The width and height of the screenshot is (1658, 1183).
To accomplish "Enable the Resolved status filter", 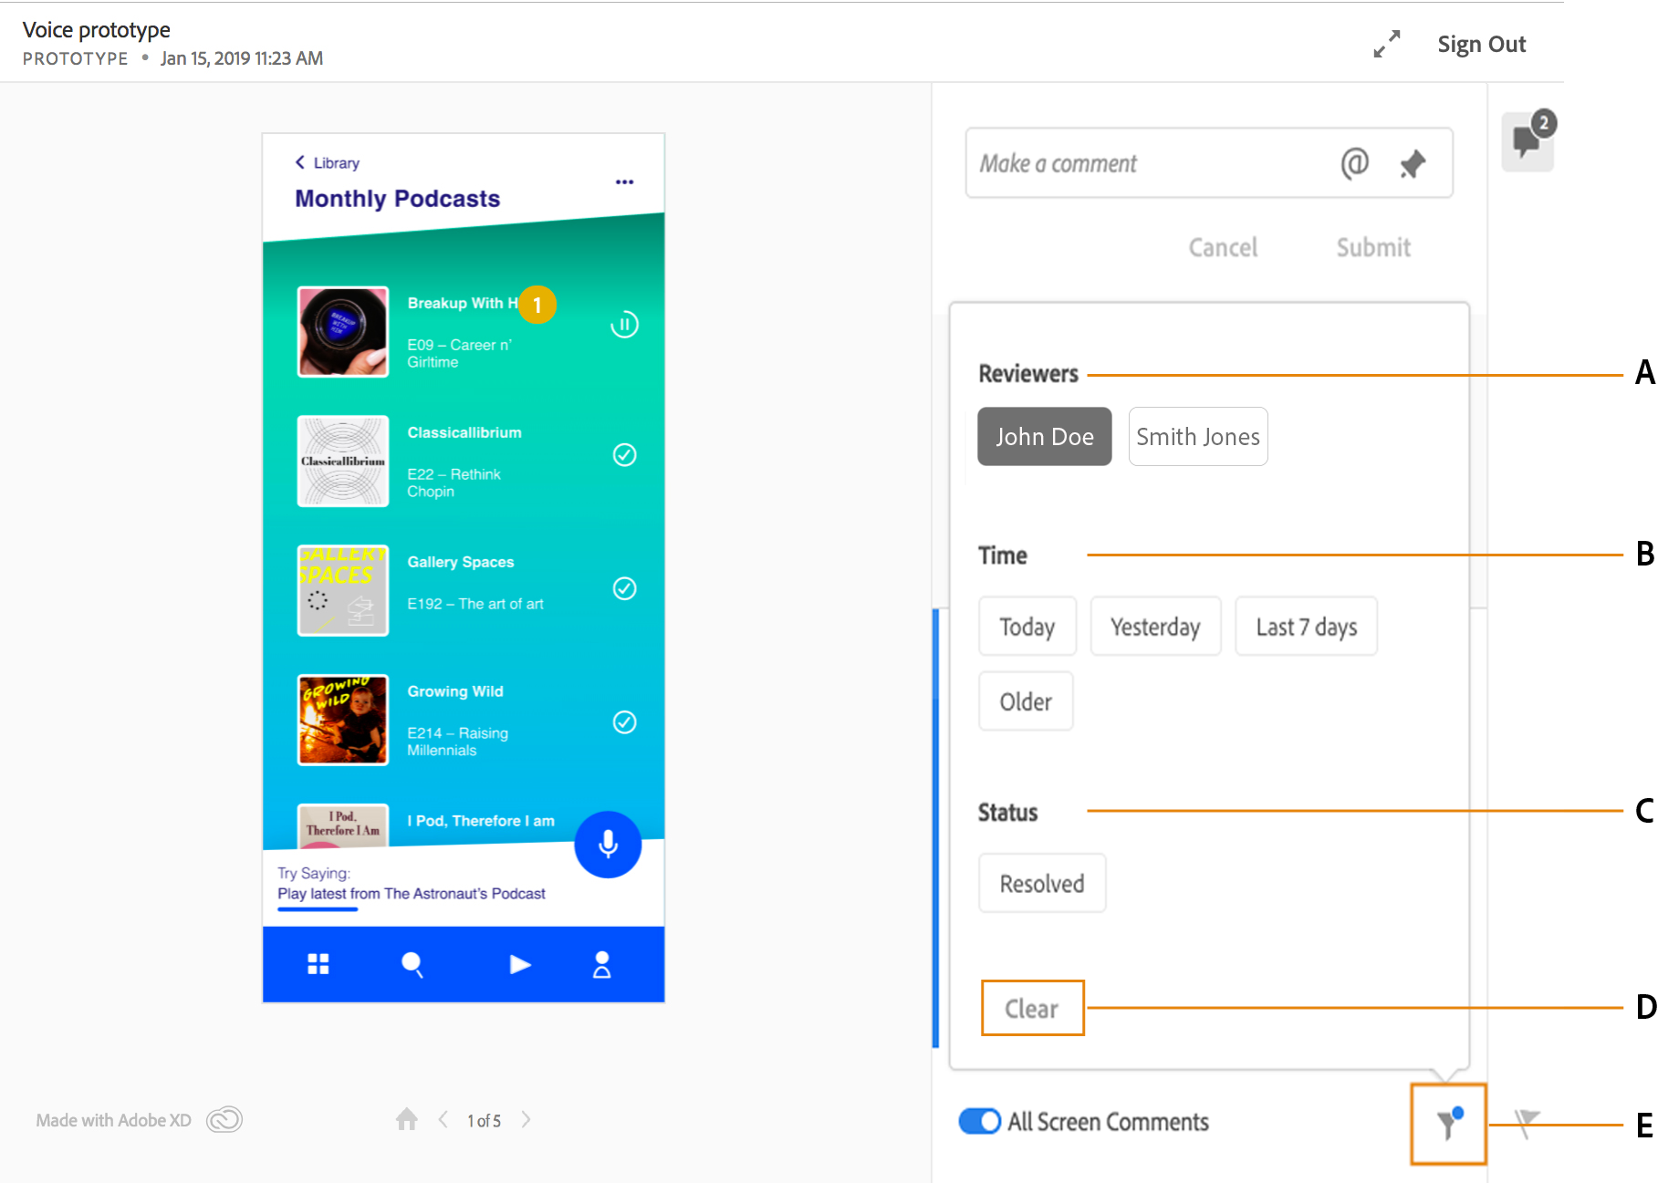I will point(1042,883).
